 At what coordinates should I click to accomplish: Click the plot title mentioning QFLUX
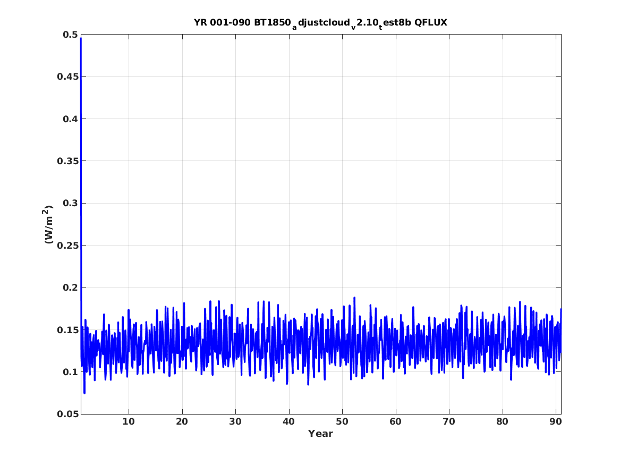point(320,23)
